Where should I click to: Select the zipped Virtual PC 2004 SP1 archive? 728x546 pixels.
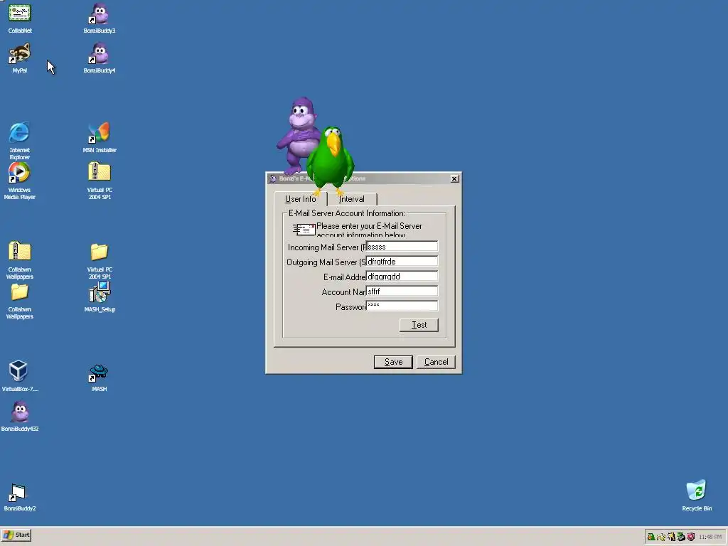click(x=100, y=181)
